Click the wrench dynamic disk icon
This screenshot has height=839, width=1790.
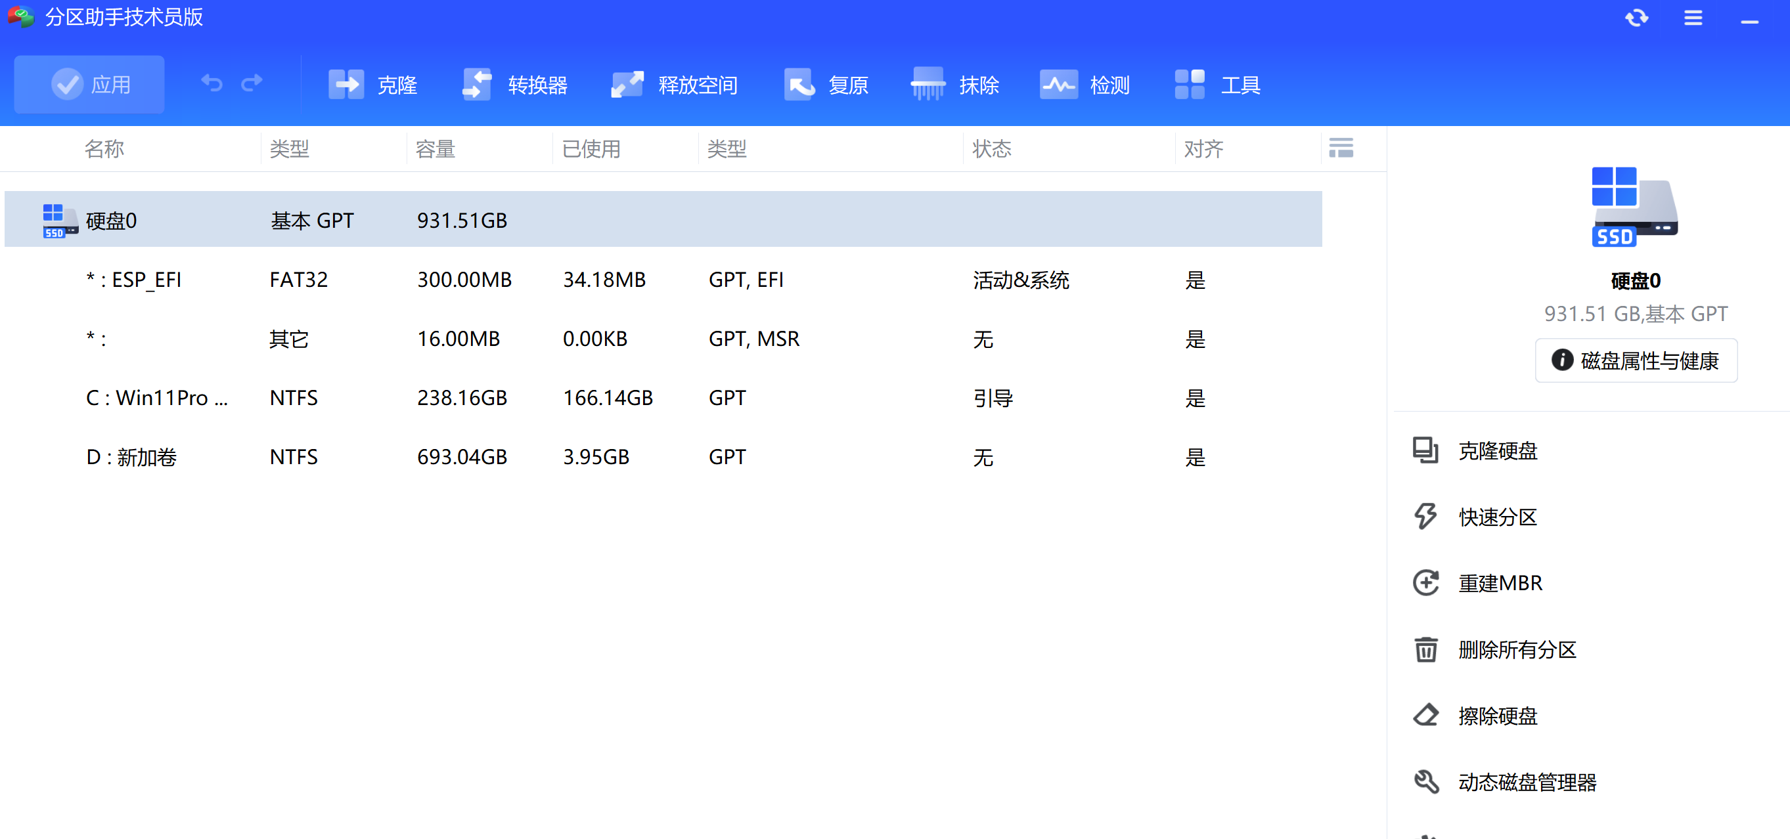click(x=1426, y=781)
